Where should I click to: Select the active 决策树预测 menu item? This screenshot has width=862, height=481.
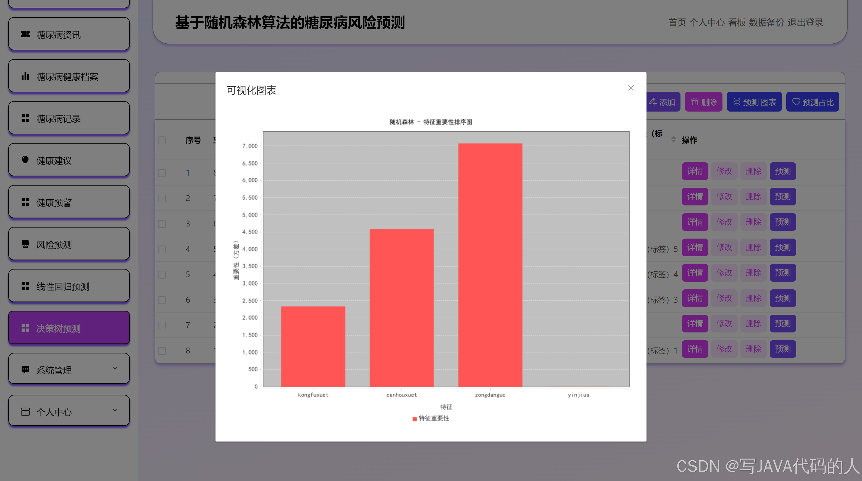point(69,328)
